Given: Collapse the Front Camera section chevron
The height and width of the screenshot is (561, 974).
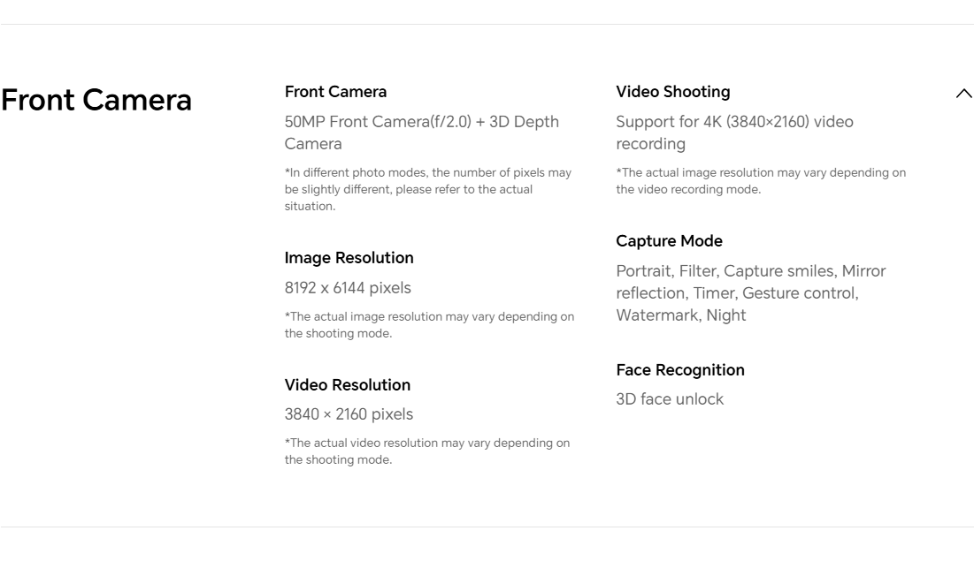Looking at the screenshot, I should click(963, 94).
